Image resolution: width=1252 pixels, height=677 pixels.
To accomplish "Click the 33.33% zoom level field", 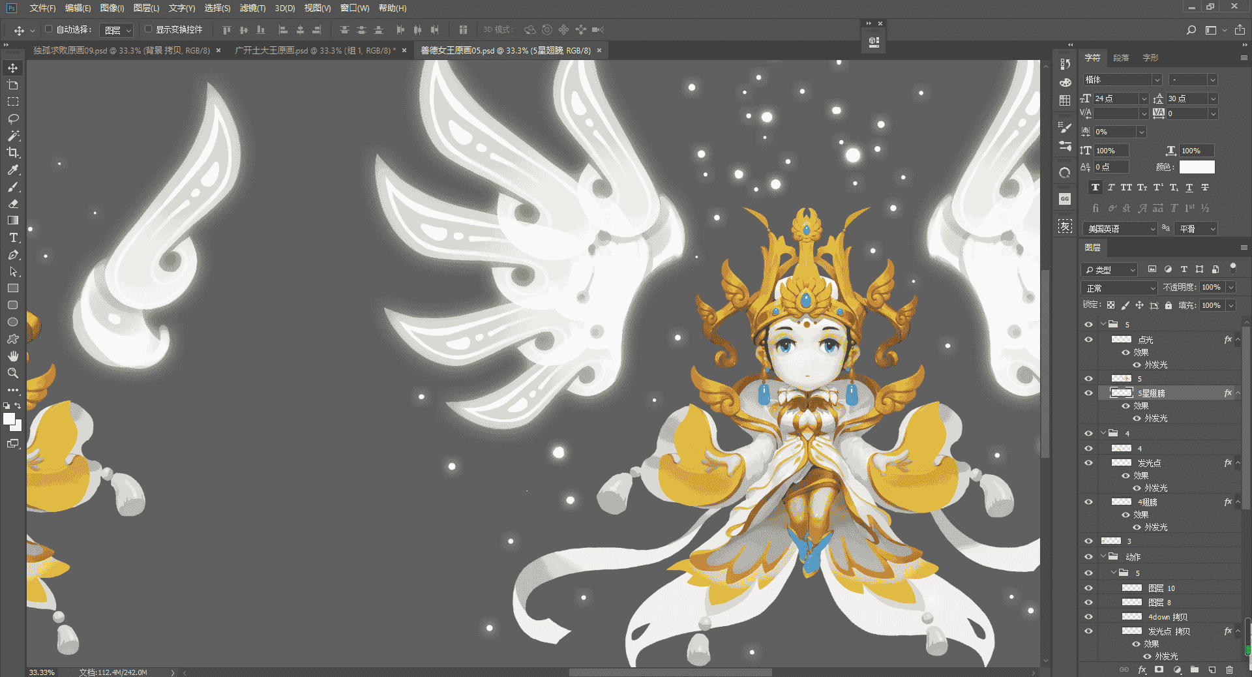I will (42, 672).
